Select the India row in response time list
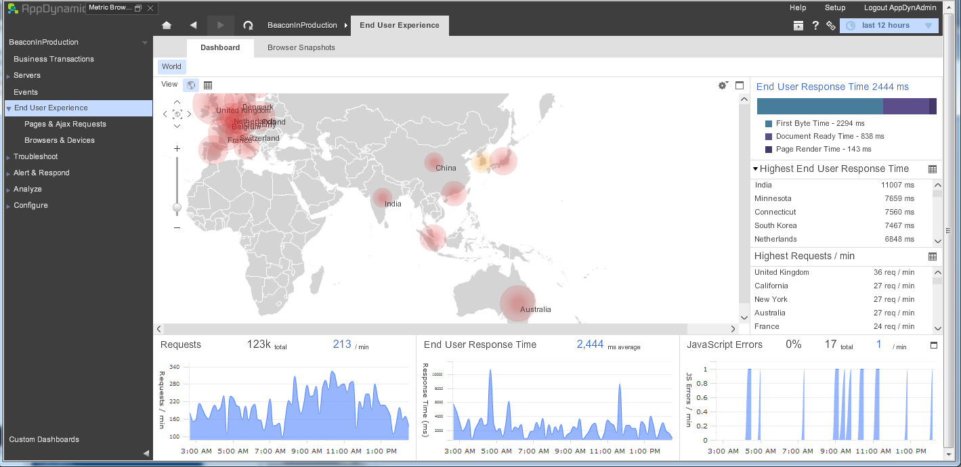Image resolution: width=961 pixels, height=467 pixels. point(842,185)
